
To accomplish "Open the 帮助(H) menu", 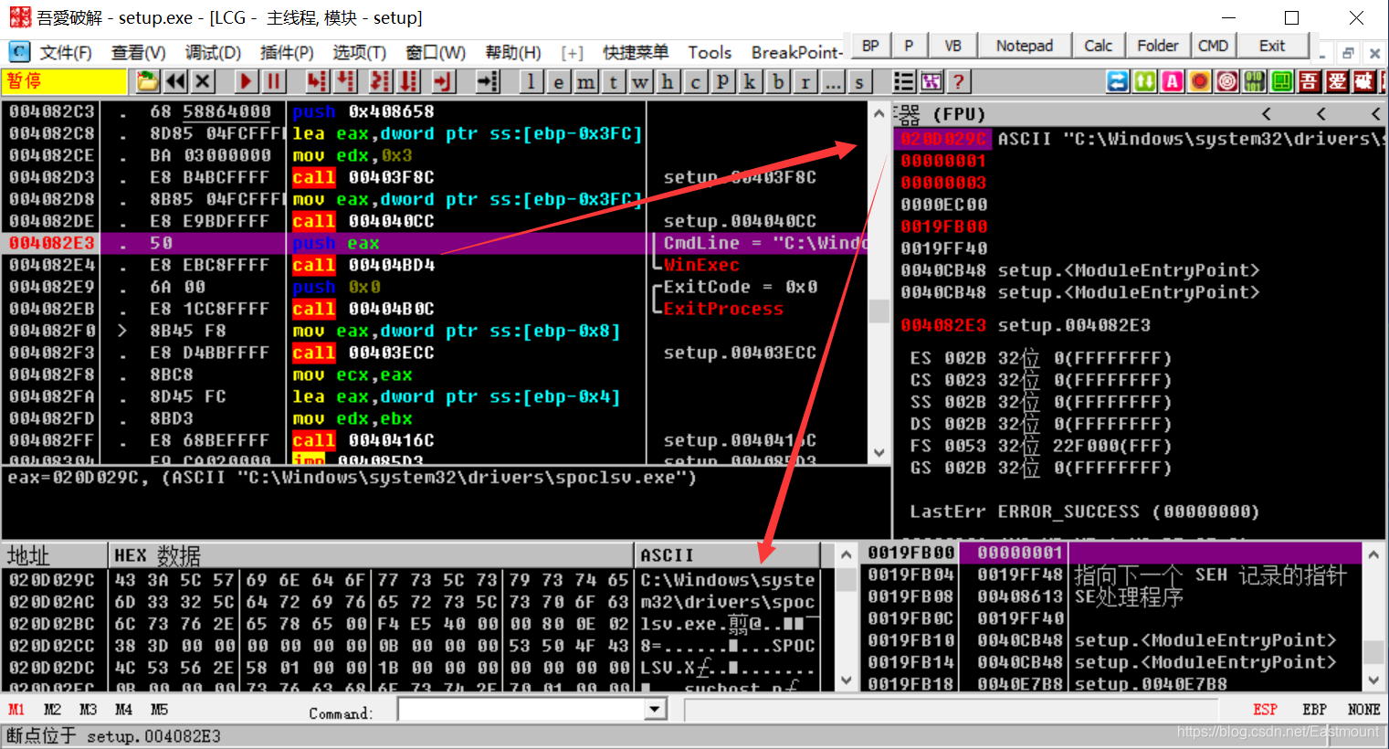I will tap(513, 53).
